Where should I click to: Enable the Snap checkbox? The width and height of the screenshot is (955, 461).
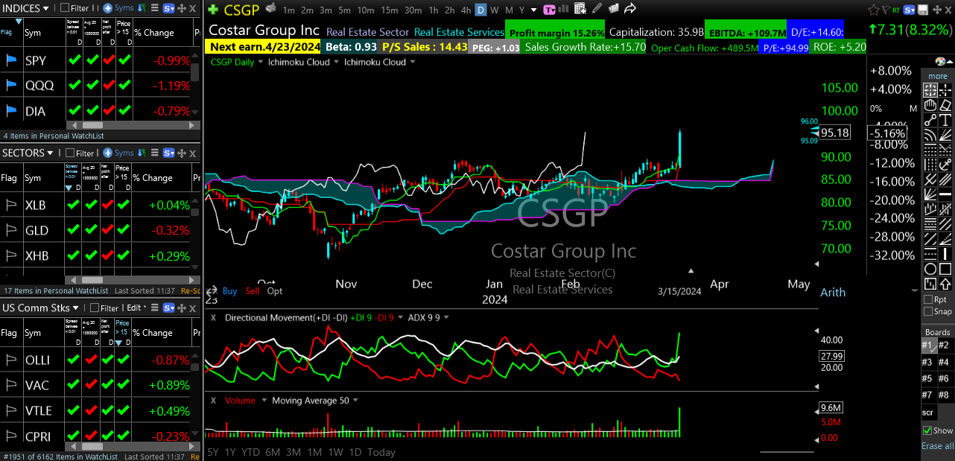(928, 311)
